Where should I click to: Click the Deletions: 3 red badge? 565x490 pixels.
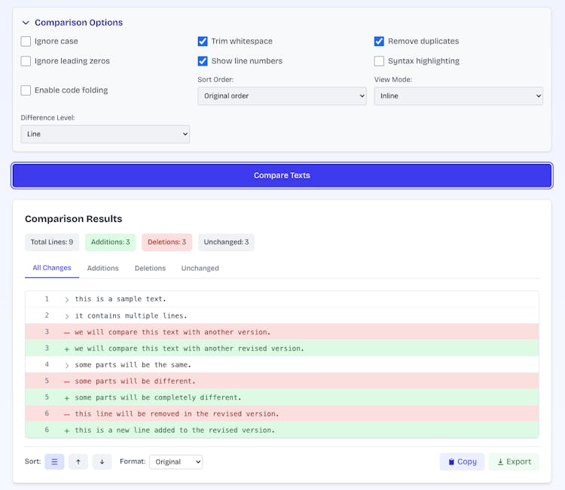click(x=166, y=242)
